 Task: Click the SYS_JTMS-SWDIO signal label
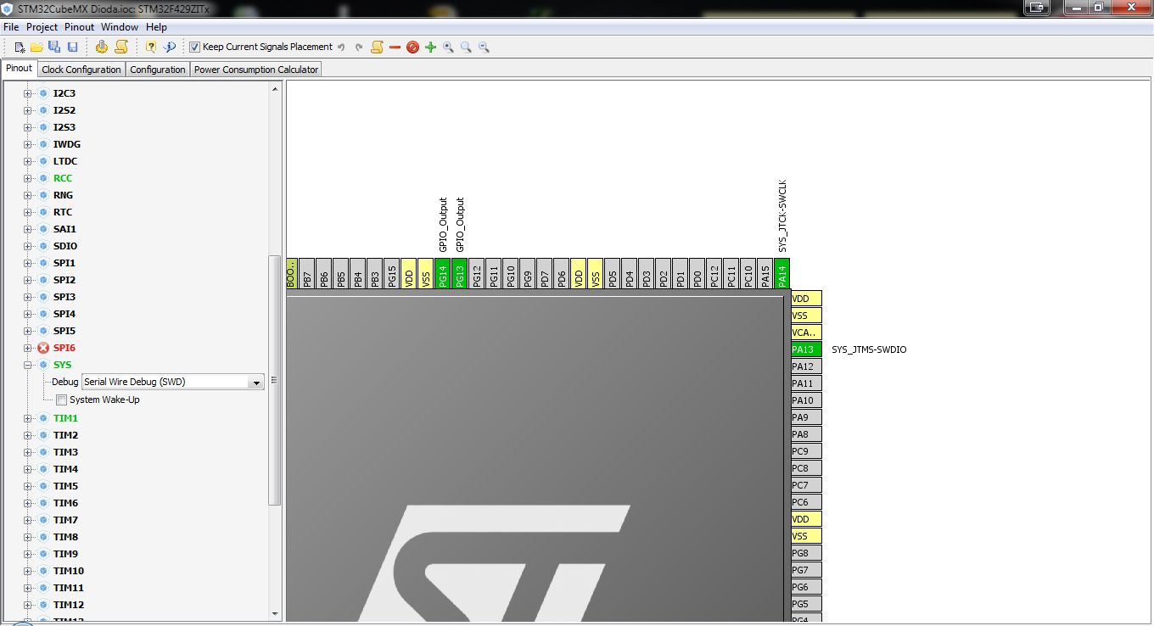pos(869,349)
